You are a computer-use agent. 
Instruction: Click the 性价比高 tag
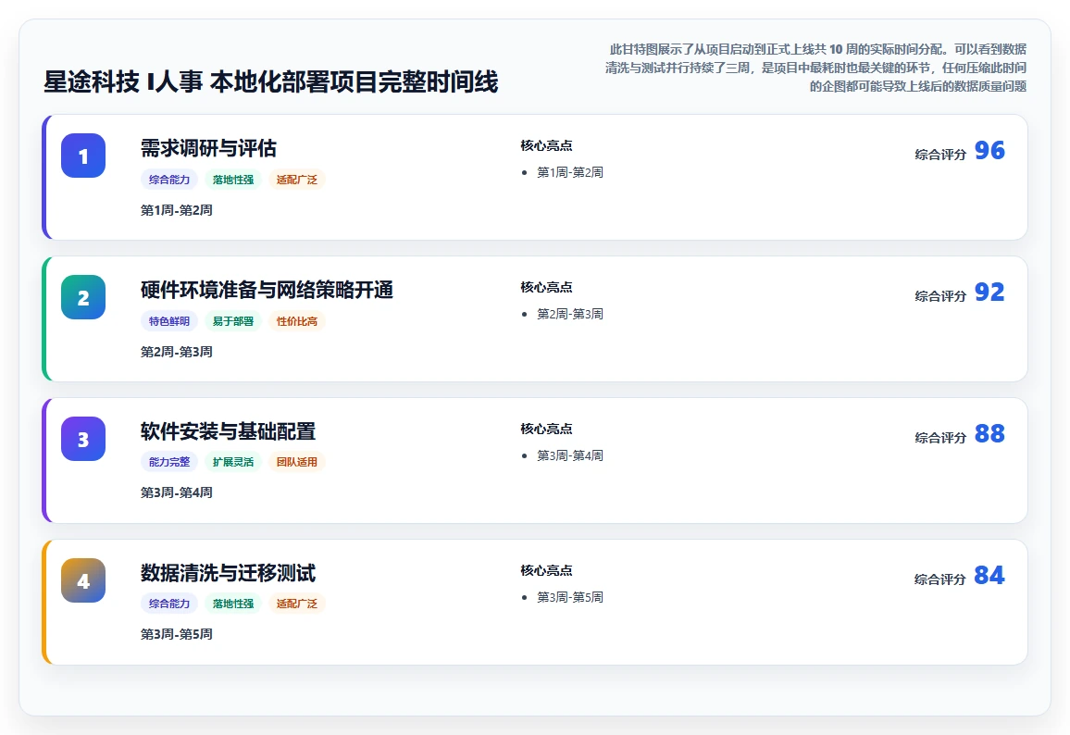pos(297,320)
